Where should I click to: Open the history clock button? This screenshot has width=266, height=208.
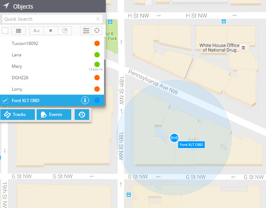[82, 115]
